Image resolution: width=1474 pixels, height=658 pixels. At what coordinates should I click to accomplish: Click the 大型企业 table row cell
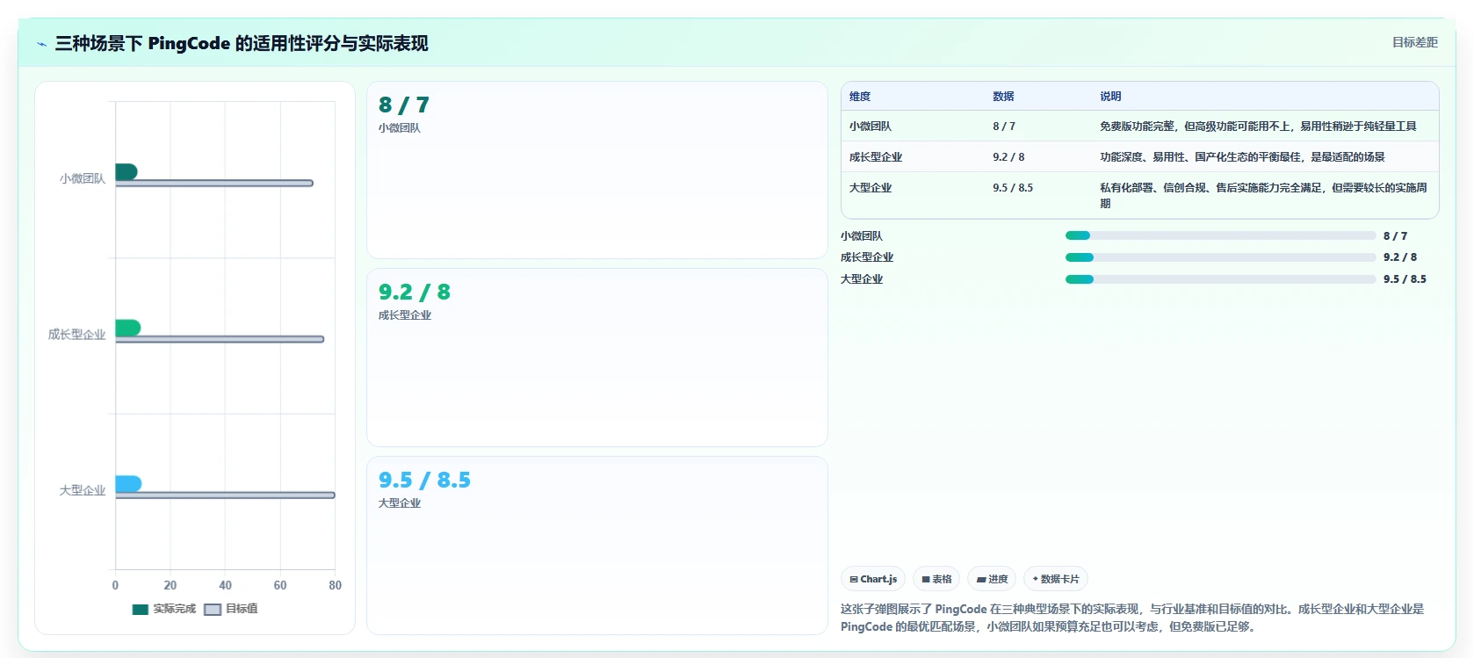pyautogui.click(x=871, y=188)
